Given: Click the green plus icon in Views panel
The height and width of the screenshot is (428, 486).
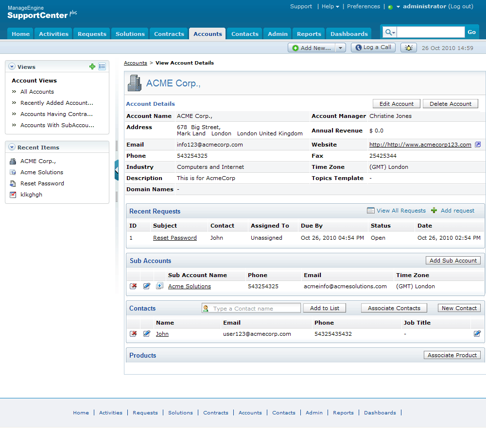Looking at the screenshot, I should 92,67.
